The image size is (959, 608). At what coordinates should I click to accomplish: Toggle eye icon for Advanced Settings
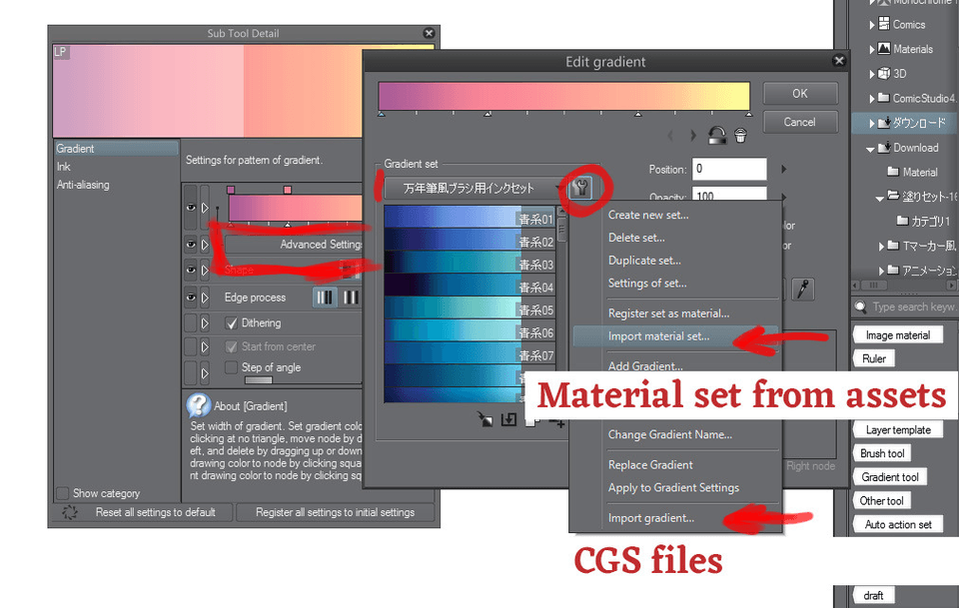click(191, 245)
